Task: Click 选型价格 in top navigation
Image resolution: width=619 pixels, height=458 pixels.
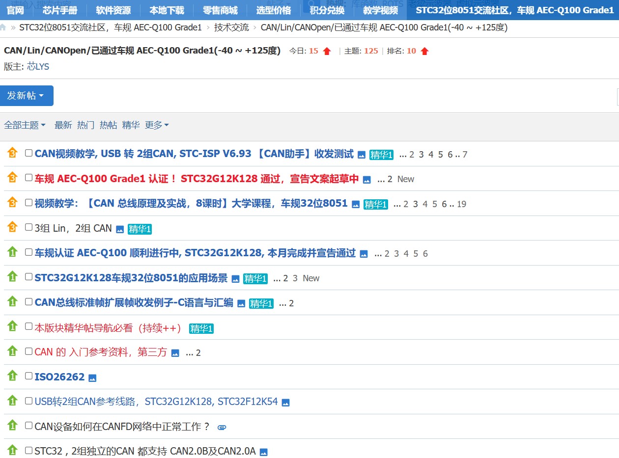Action: click(274, 10)
